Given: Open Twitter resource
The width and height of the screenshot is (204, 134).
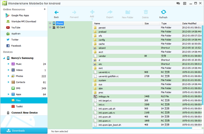Looking at the screenshot, I should click(x=12, y=39).
